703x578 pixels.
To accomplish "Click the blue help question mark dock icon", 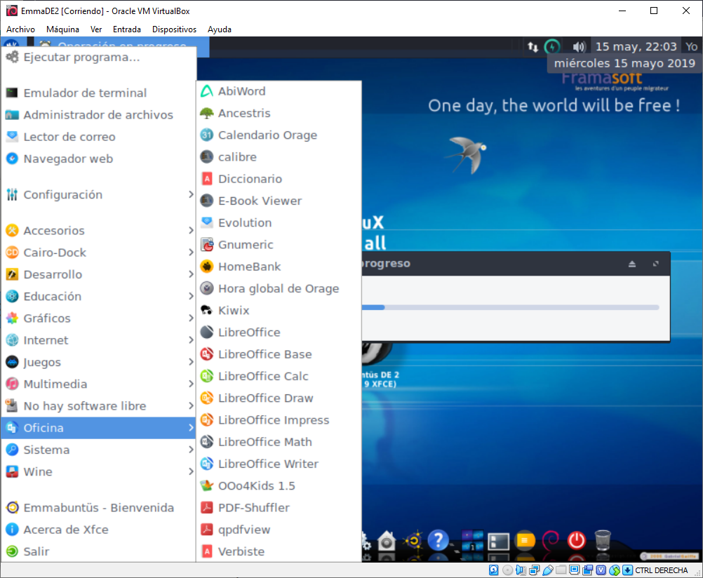I will [x=438, y=540].
